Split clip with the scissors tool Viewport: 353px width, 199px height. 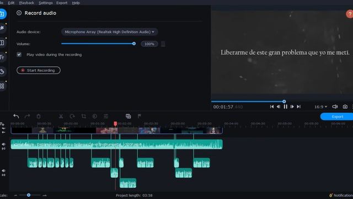[61, 116]
